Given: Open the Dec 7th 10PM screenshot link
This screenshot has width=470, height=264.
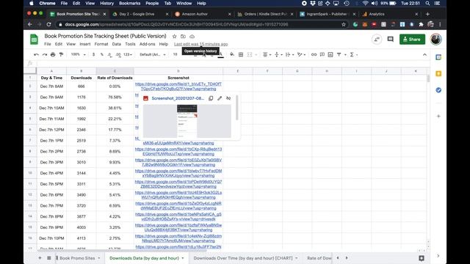Looking at the screenshot, I should (178, 238).
